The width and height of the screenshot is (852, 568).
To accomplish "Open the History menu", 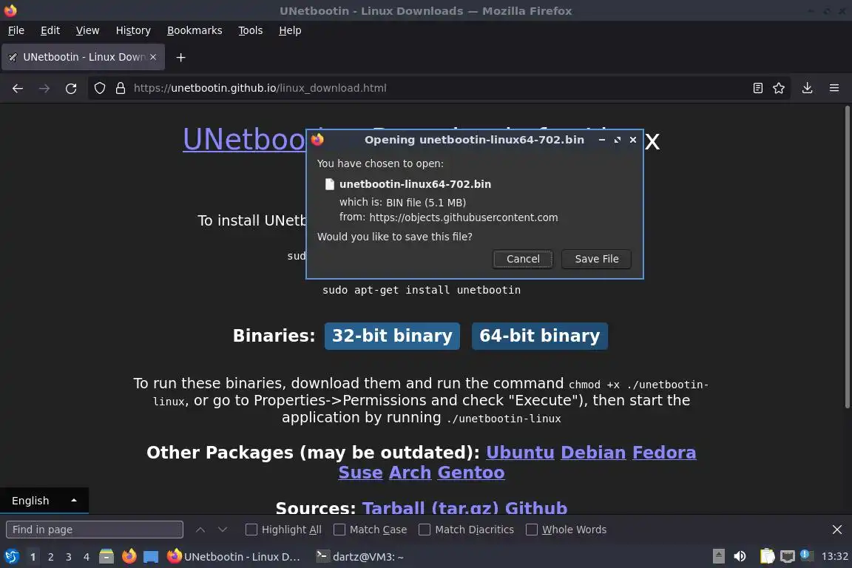I will coord(133,30).
